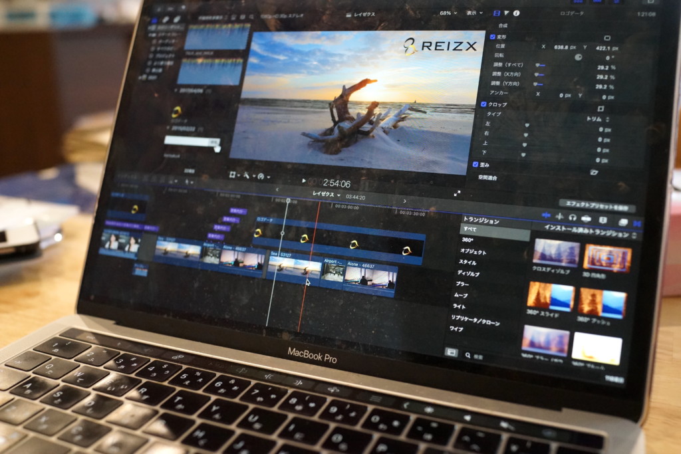The height and width of the screenshot is (454, 681).
Task: Click the fullscreen viewer arrows icon
Action: click(457, 193)
